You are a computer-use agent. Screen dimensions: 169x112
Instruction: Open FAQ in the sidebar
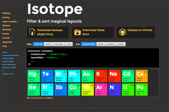point(4,46)
